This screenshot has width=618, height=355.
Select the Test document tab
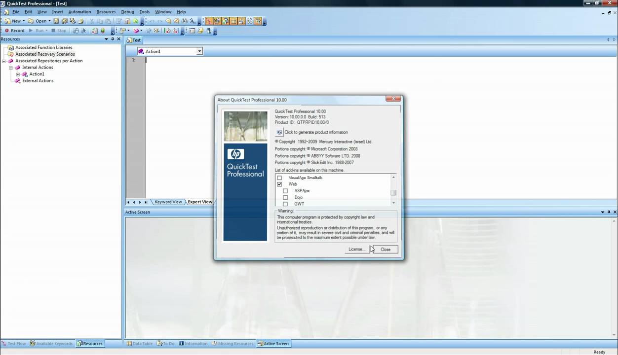(x=134, y=40)
